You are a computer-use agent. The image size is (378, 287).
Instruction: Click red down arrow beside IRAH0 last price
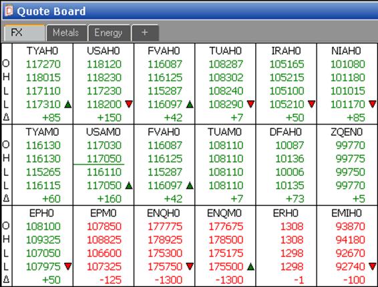(x=312, y=104)
